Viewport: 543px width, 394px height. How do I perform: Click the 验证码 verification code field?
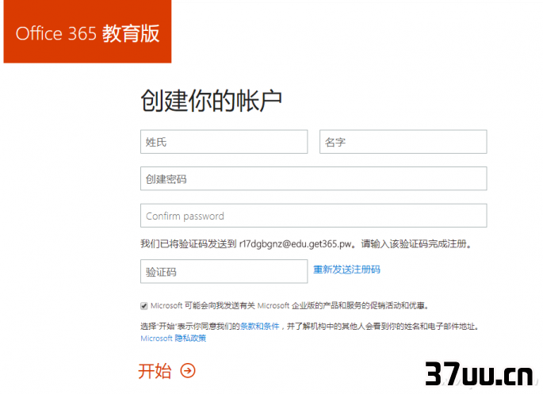[x=224, y=271]
